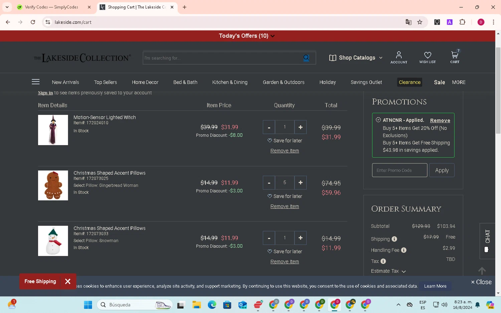Show hidden system tray icons
501x313 pixels.
pos(398,305)
